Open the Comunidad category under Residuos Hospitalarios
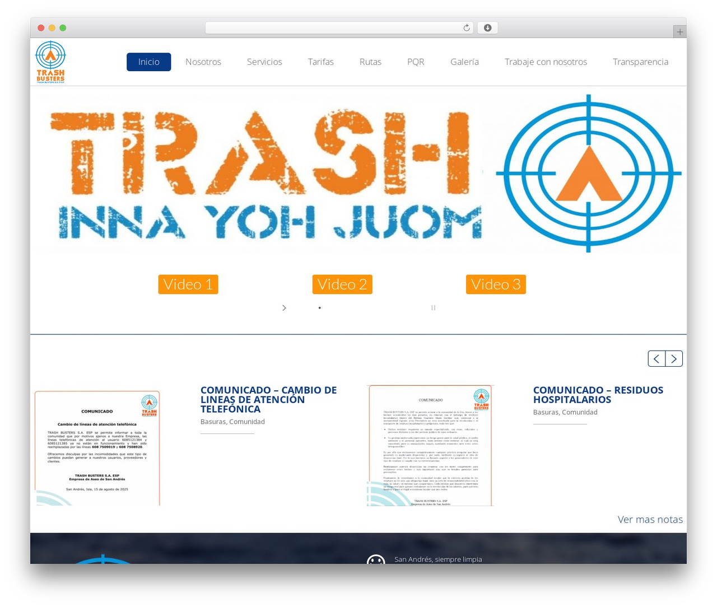This screenshot has height=607, width=717. click(x=580, y=412)
